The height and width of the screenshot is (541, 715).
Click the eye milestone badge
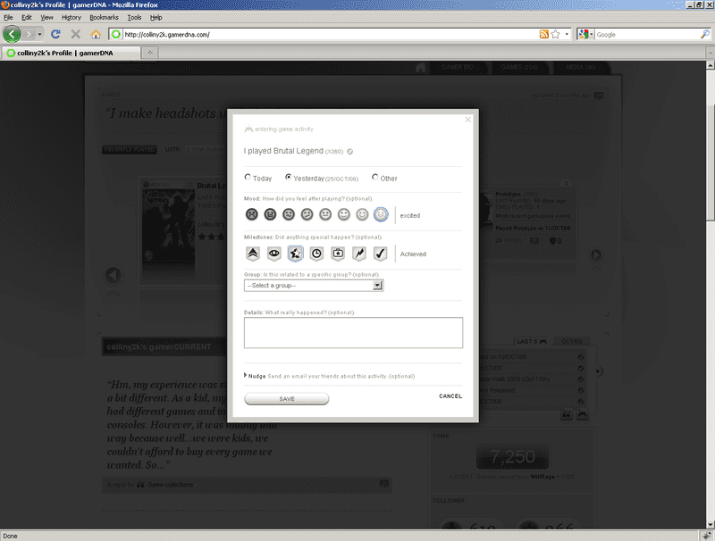[x=273, y=254]
